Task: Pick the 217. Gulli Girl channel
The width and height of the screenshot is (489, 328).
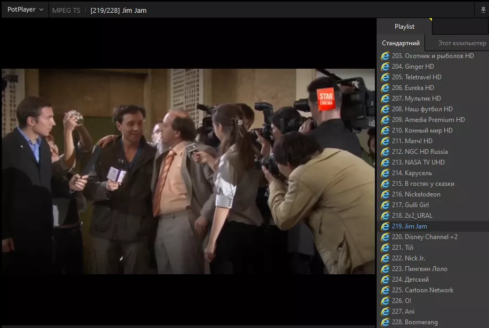Action: pyautogui.click(x=433, y=205)
